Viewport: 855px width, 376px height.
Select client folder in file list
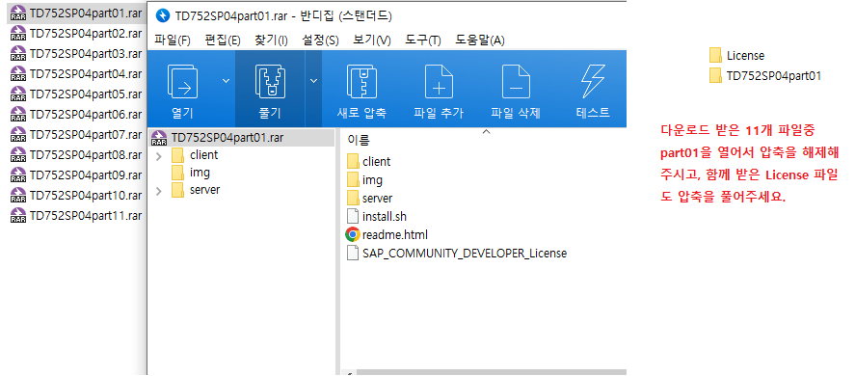coord(368,162)
